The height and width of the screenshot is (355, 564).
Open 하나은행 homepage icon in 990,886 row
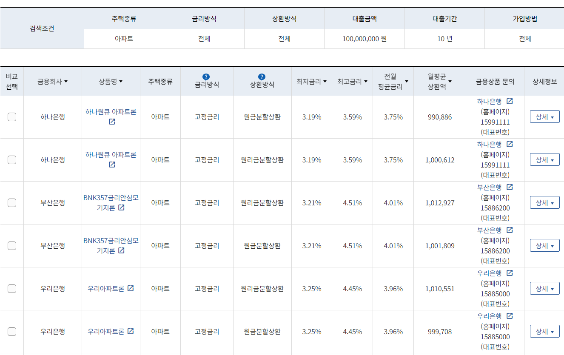coord(510,101)
